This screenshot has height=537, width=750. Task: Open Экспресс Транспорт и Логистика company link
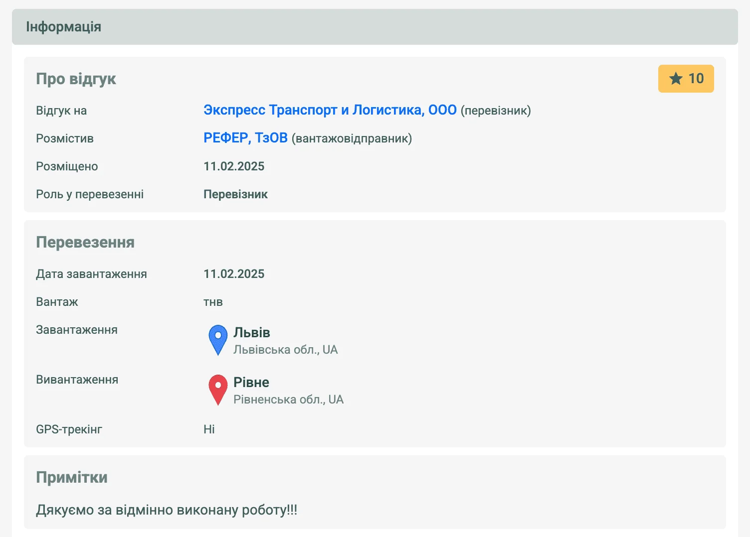point(330,110)
